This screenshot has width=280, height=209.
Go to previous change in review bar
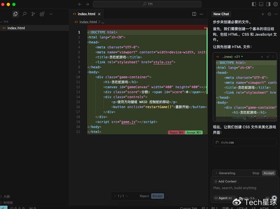[x=115, y=196]
